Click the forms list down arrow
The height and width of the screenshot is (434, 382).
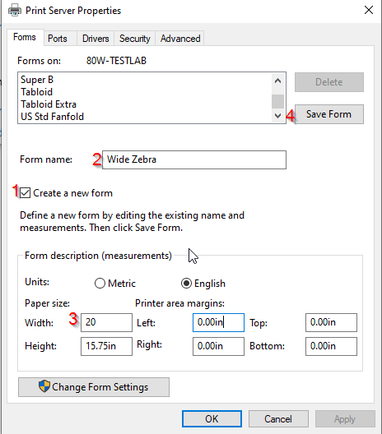coord(277,116)
